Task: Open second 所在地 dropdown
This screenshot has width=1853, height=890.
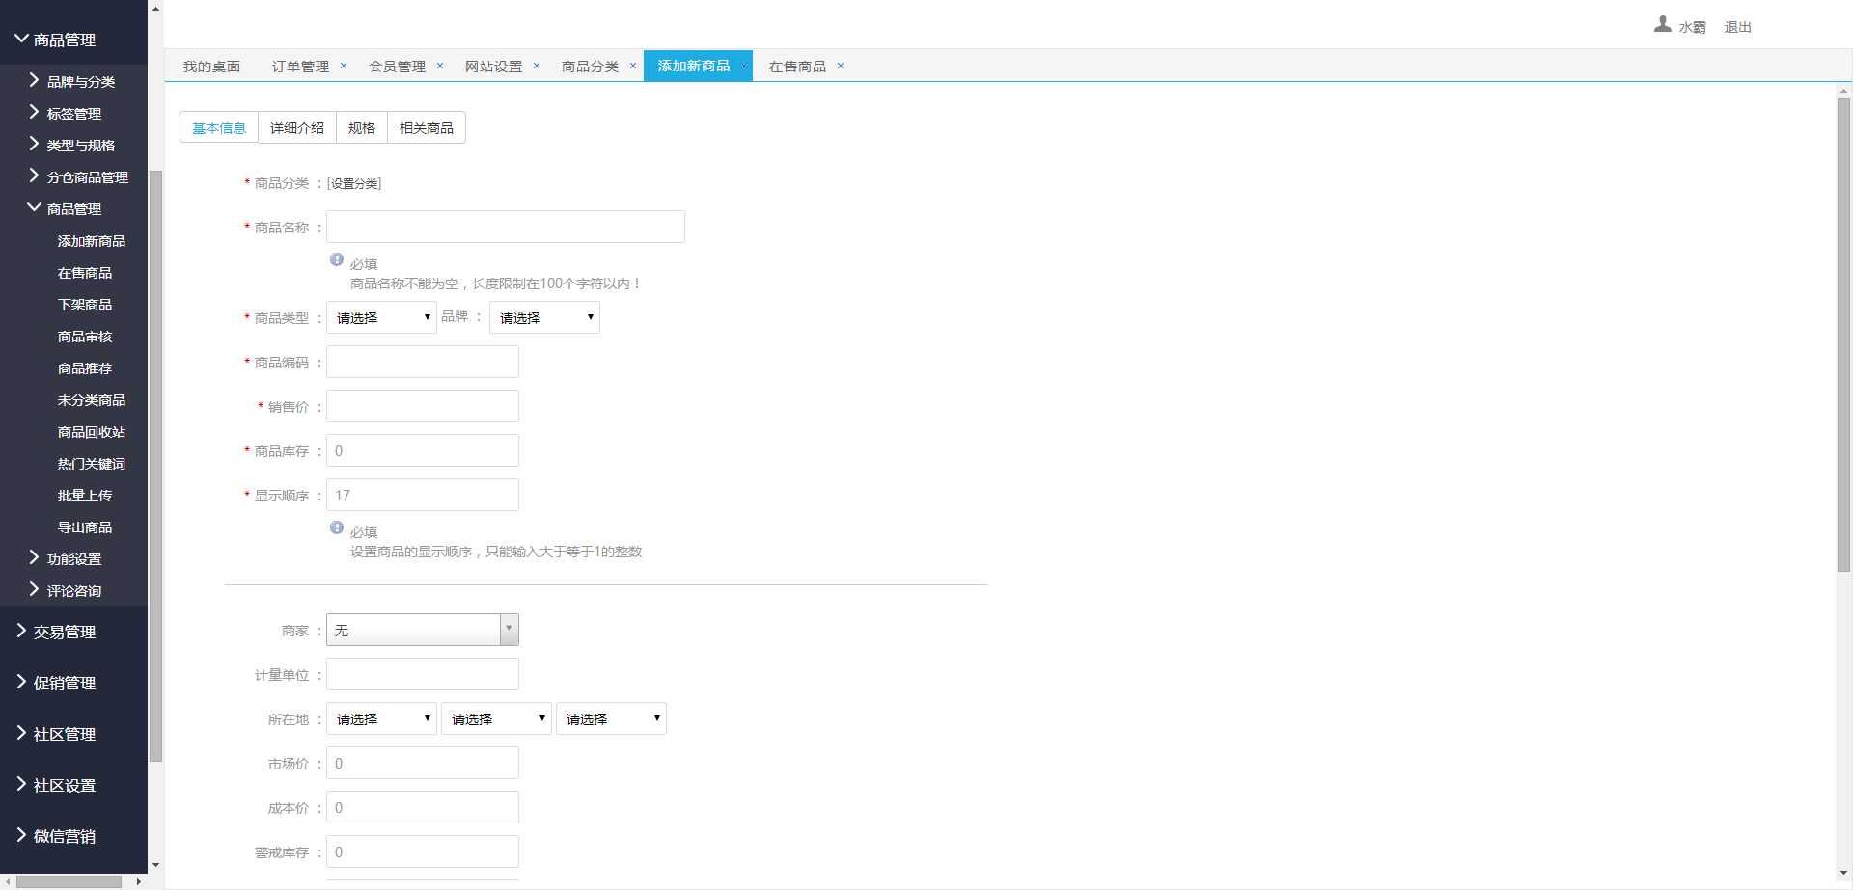Action: (x=496, y=718)
